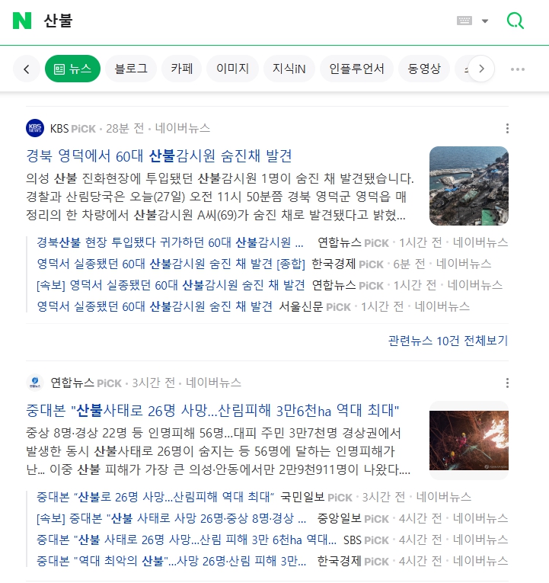Screen dimensions: 549x583
Task: Switch to the 카페 tab
Action: [182, 69]
